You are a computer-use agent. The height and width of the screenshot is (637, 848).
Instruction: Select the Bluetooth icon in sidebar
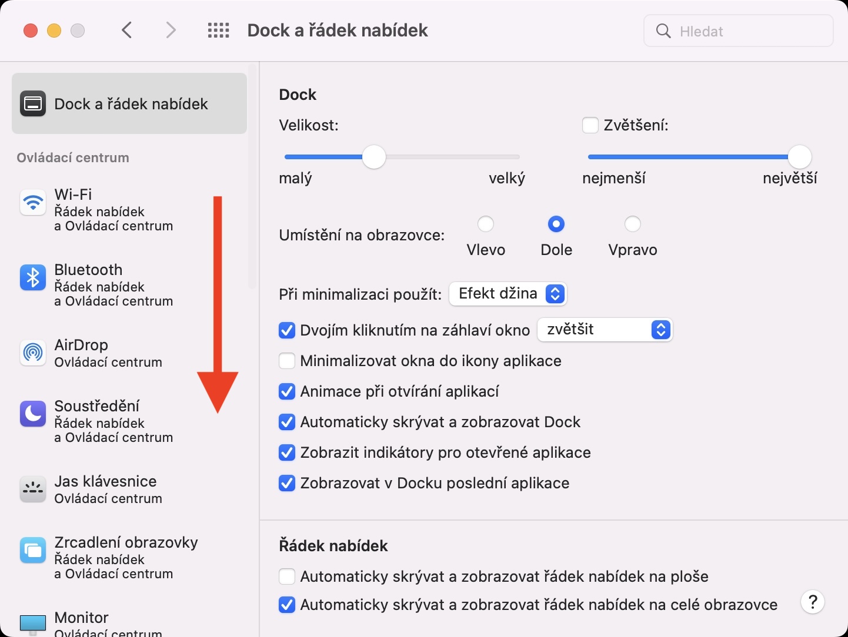coord(33,277)
